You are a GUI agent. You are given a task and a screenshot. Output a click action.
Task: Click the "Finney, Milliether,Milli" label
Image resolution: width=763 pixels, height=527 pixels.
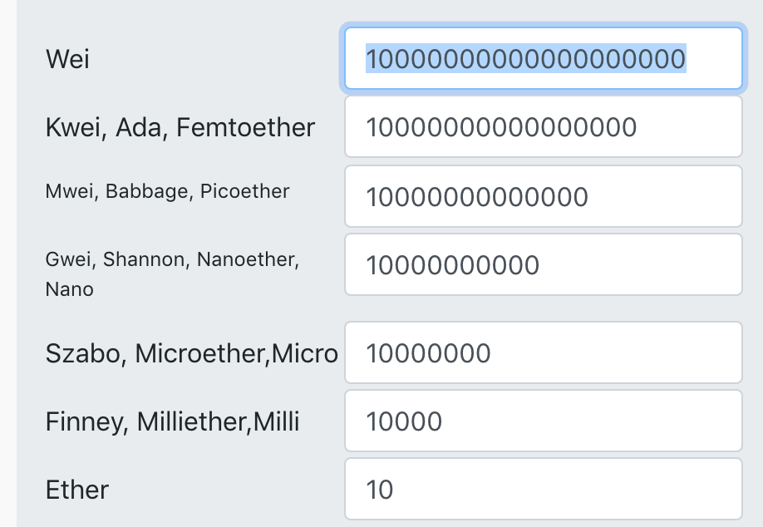(172, 422)
